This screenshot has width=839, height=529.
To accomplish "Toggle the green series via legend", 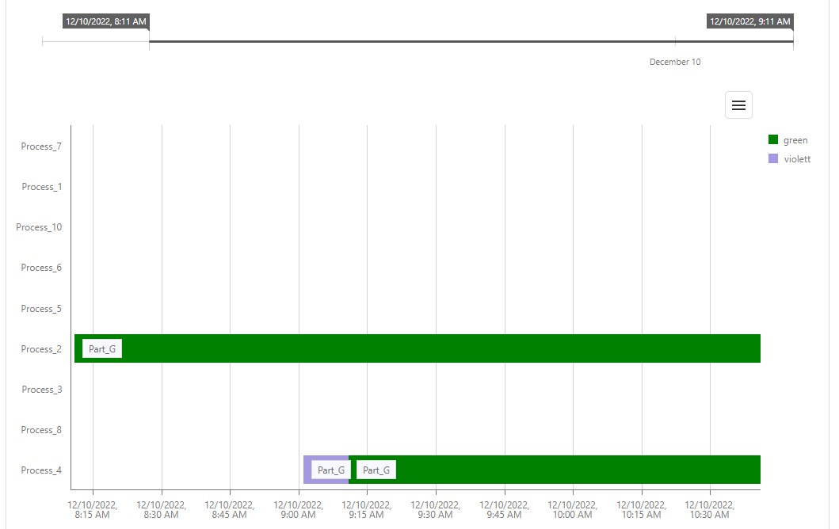I will (x=795, y=139).
